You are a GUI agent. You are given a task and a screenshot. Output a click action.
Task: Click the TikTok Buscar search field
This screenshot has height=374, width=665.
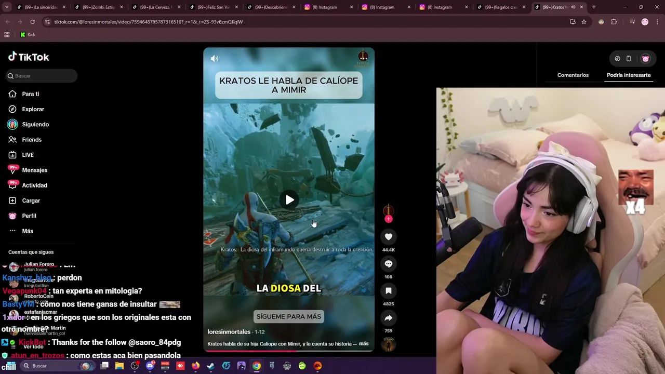pyautogui.click(x=42, y=76)
